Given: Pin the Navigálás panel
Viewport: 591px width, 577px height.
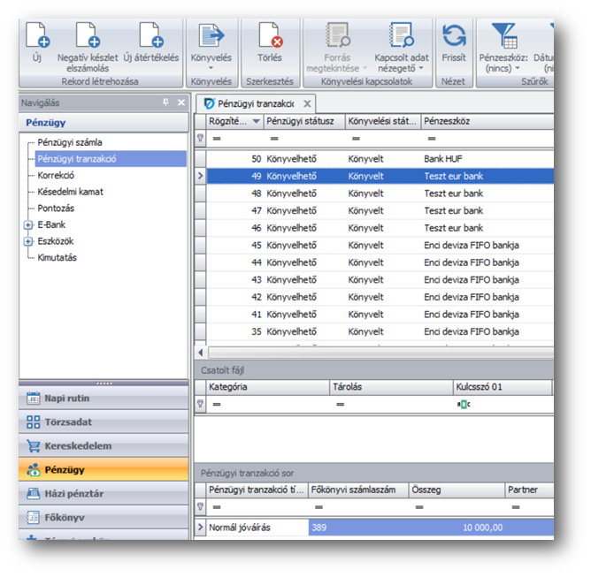Looking at the screenshot, I should (165, 102).
